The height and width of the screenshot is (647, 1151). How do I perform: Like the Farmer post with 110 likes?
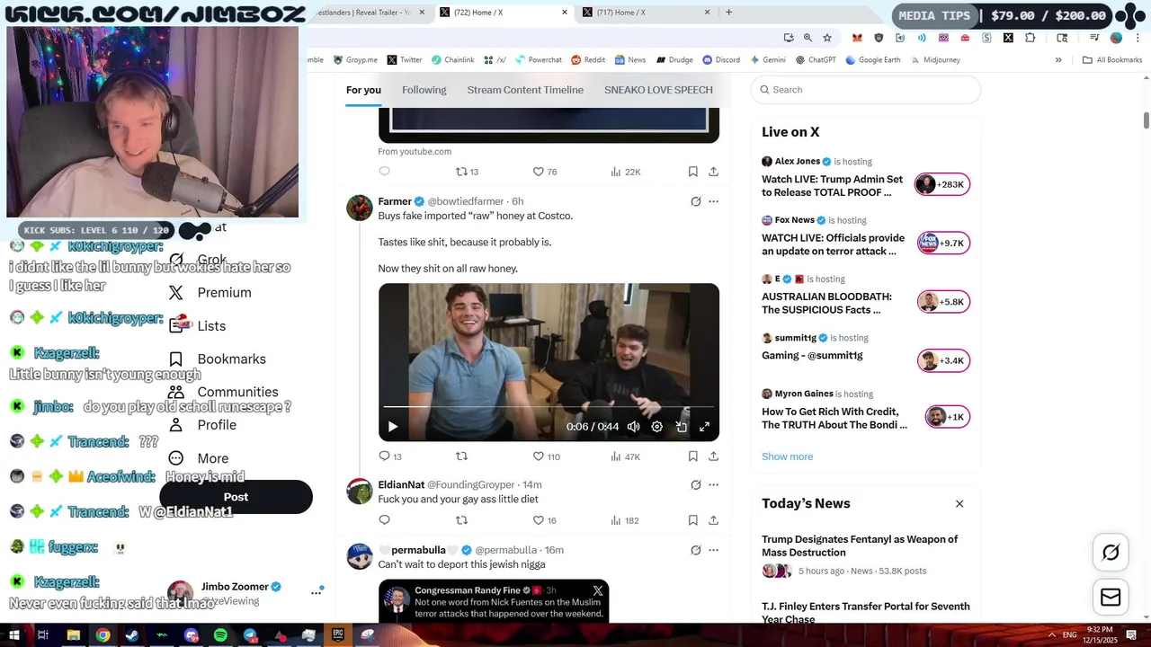click(x=547, y=456)
